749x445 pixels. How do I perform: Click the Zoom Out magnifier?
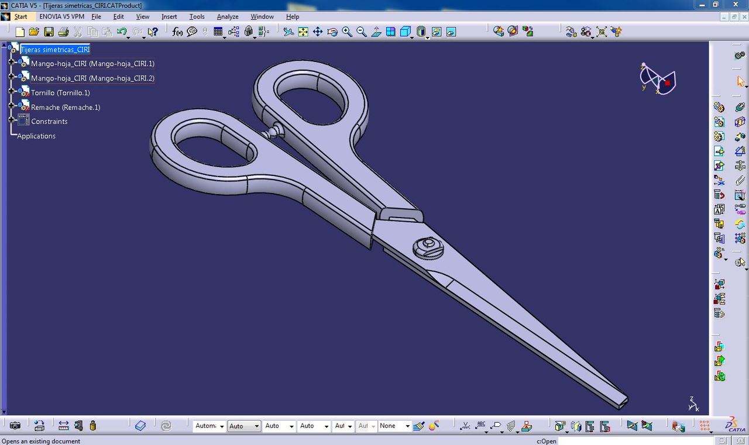point(362,32)
